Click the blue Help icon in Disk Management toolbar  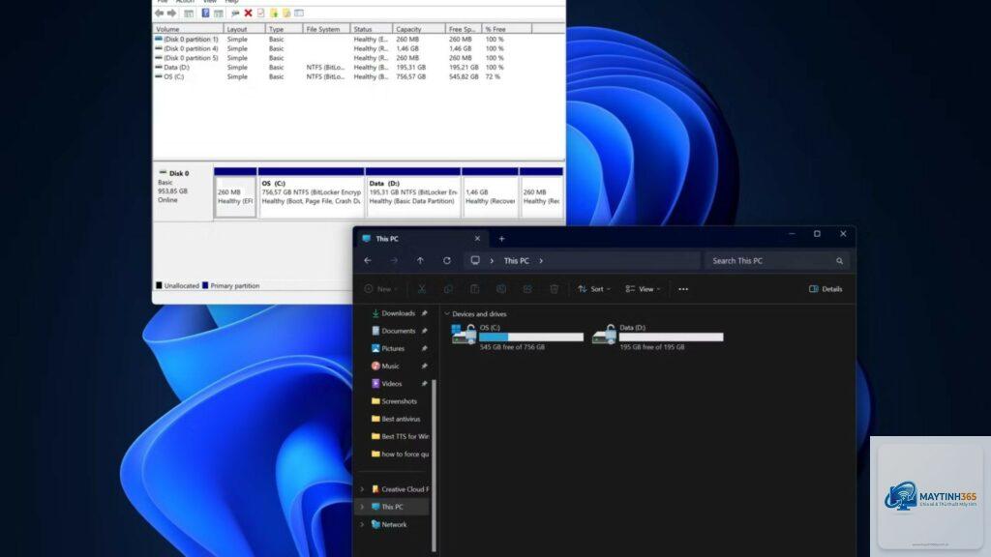pyautogui.click(x=205, y=14)
